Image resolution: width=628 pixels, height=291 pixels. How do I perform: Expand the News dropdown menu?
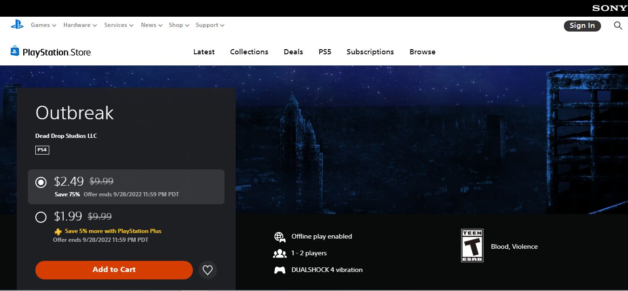[152, 25]
